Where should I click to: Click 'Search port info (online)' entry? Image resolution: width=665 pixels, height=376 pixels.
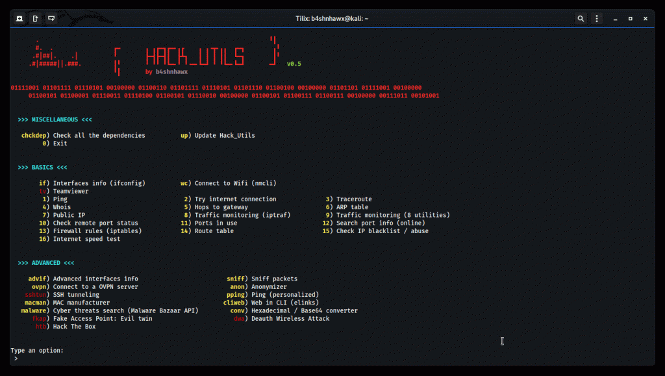pos(381,223)
